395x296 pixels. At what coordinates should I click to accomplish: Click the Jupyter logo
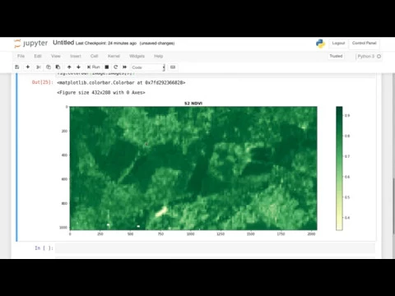coord(31,44)
